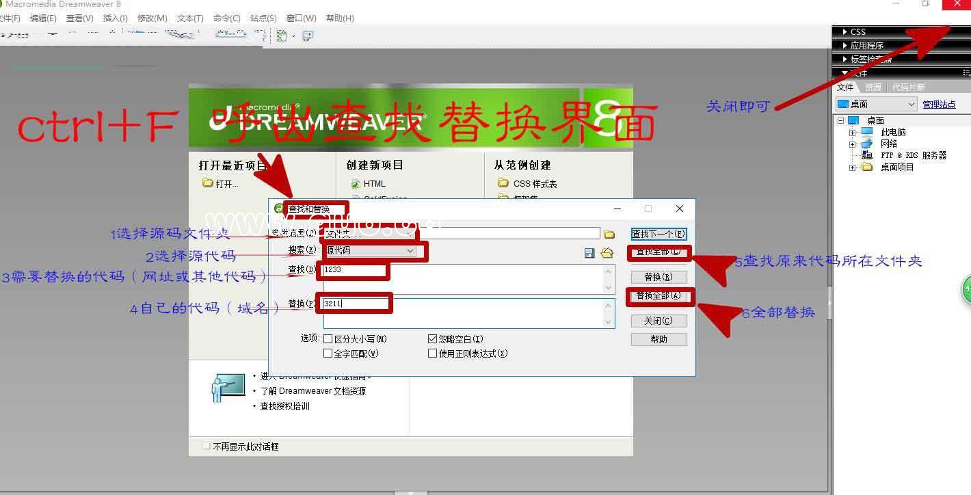Open the 修改(M) menu

(x=152, y=18)
